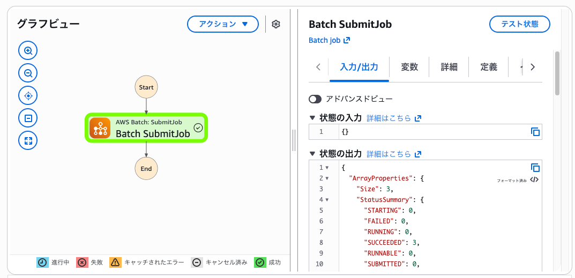
Task: Expand graph to full screen
Action: click(x=28, y=140)
